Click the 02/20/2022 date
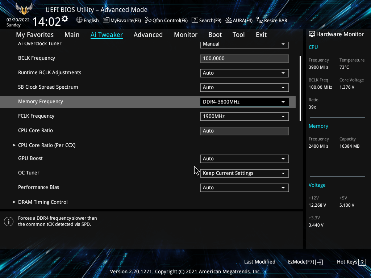371x278 pixels. [x=18, y=20]
